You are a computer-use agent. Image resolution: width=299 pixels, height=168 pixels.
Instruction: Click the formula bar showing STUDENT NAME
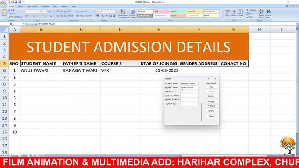[x=167, y=24]
